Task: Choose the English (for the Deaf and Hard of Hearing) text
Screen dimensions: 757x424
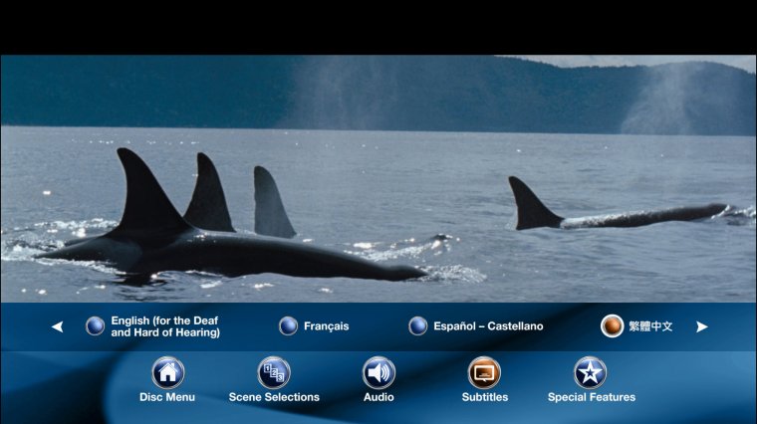Action: tap(165, 326)
